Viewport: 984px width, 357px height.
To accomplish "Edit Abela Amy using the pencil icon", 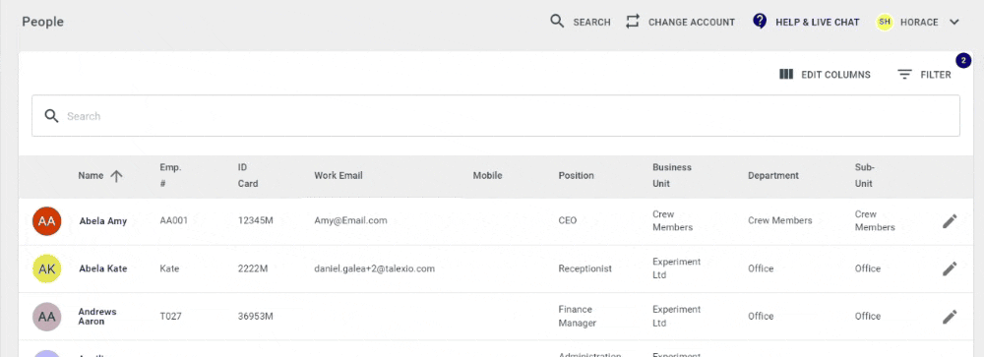I will click(x=950, y=221).
